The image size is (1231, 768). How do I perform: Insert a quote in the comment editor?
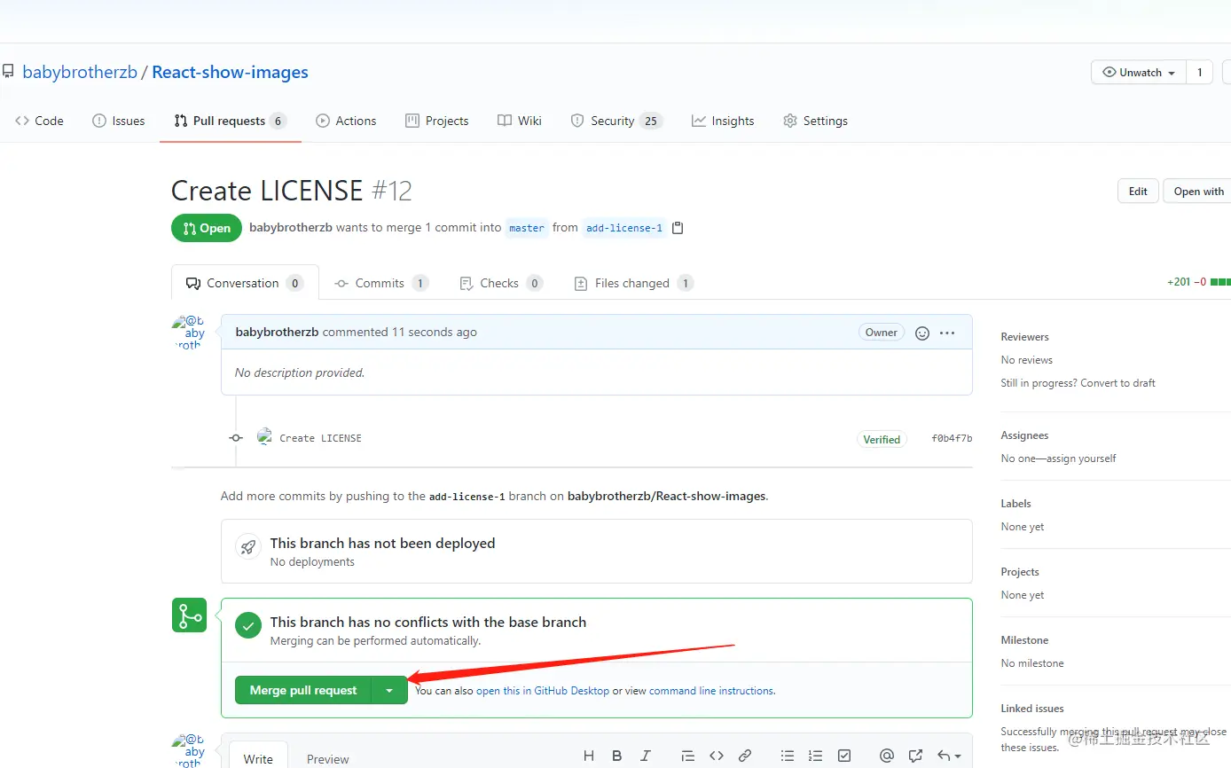687,756
